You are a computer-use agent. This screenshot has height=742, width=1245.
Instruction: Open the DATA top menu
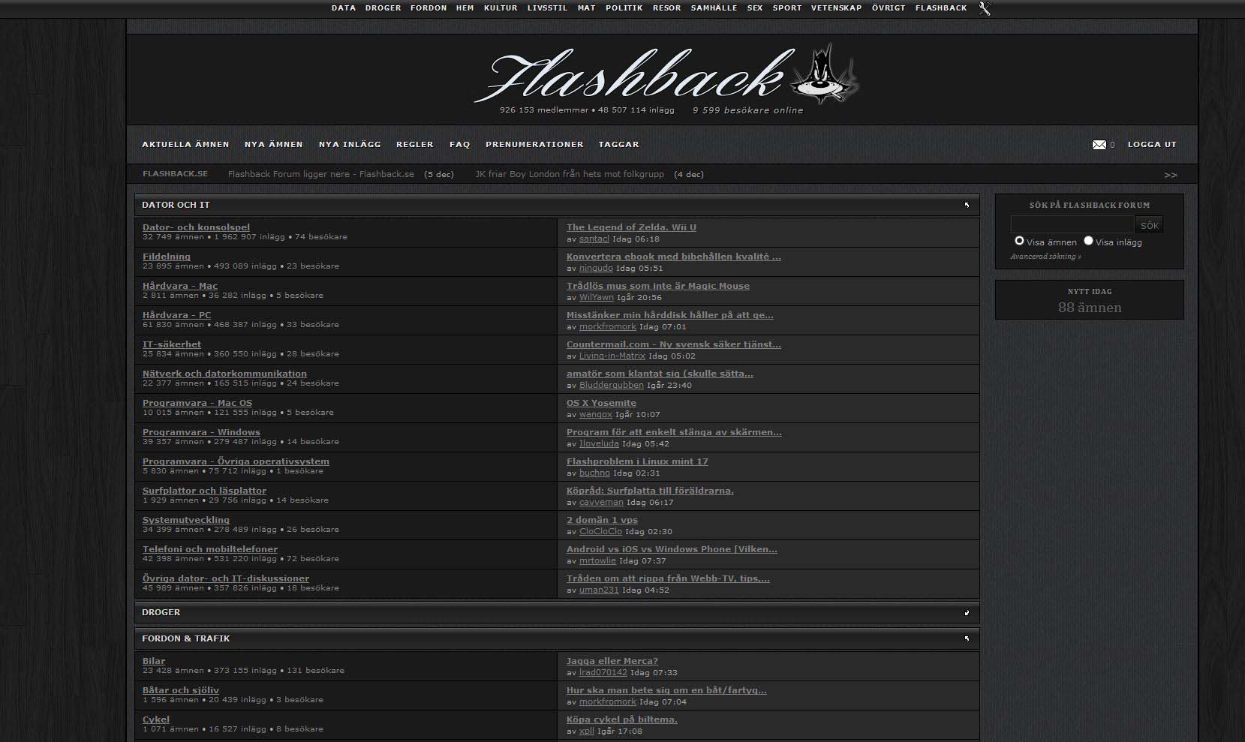click(344, 8)
